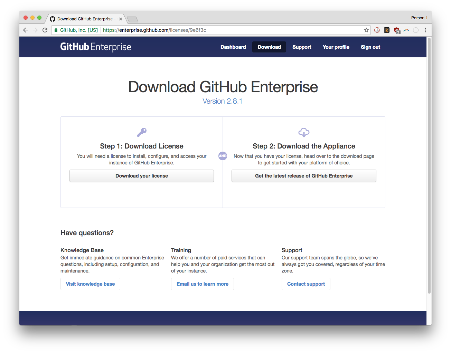Click the GitHub Enterprise logo

(x=96, y=47)
